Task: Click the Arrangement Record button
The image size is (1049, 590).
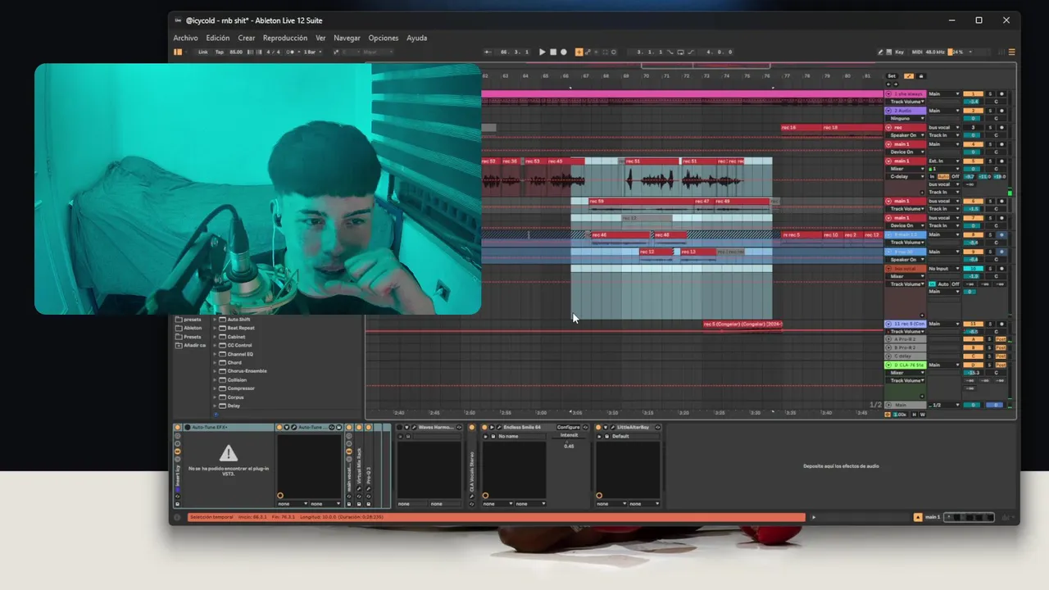Action: (x=563, y=52)
